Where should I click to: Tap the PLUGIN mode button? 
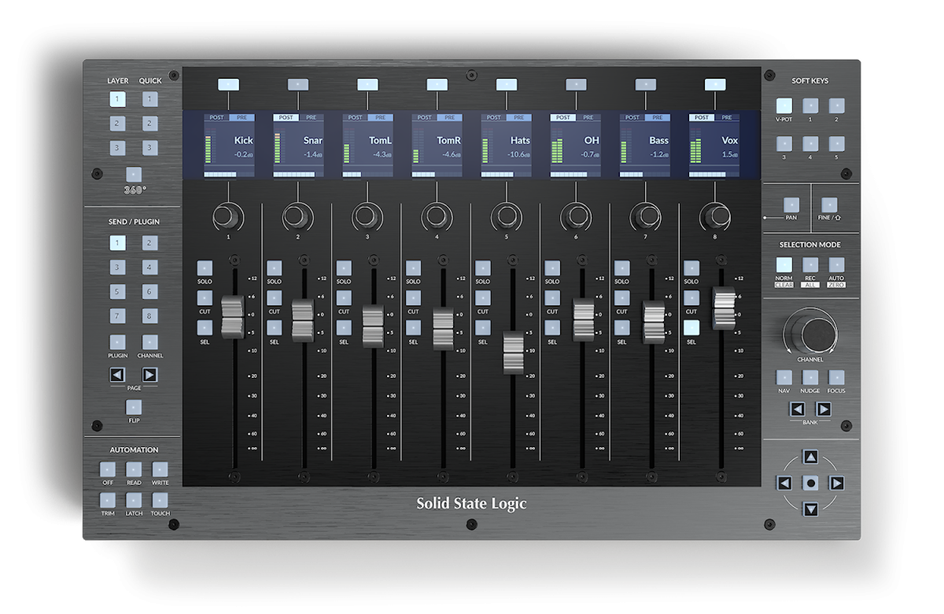click(x=117, y=342)
